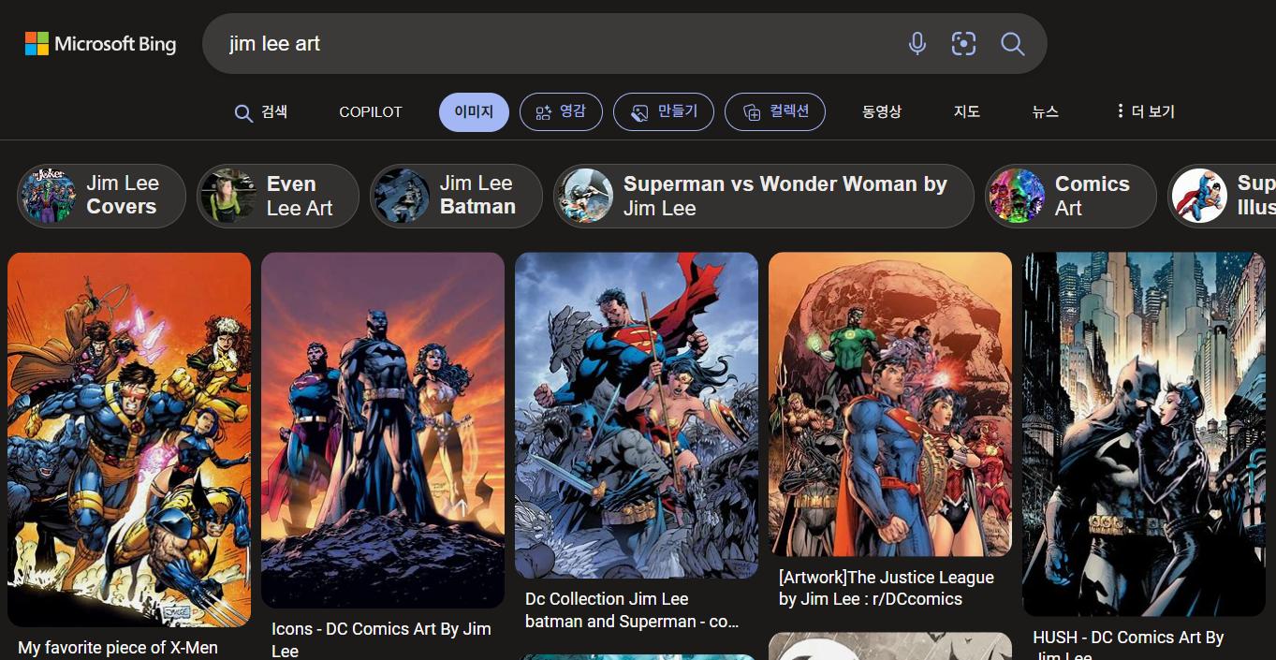Screen dimensions: 1276x660
Task: Click caption HUSH - DC Comics Art By Jim Lee
Action: click(x=1128, y=646)
